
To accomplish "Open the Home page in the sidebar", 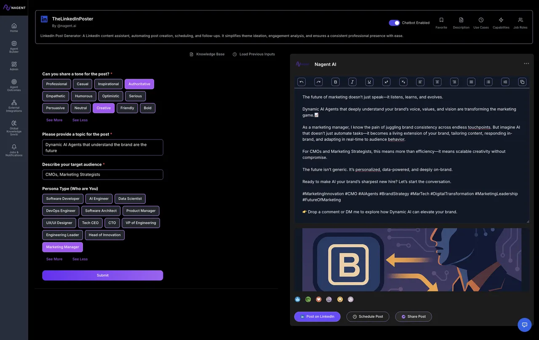I will (14, 28).
